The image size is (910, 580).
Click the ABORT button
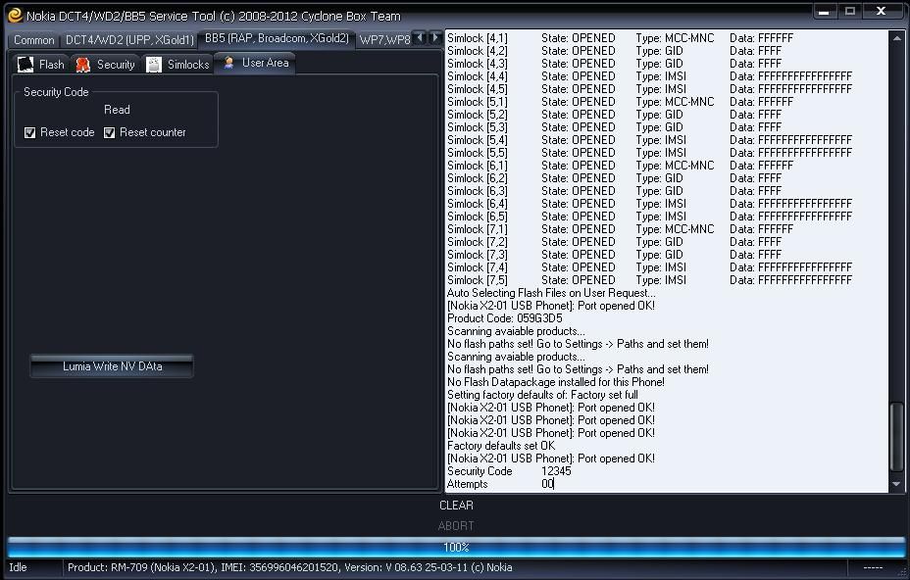[456, 526]
